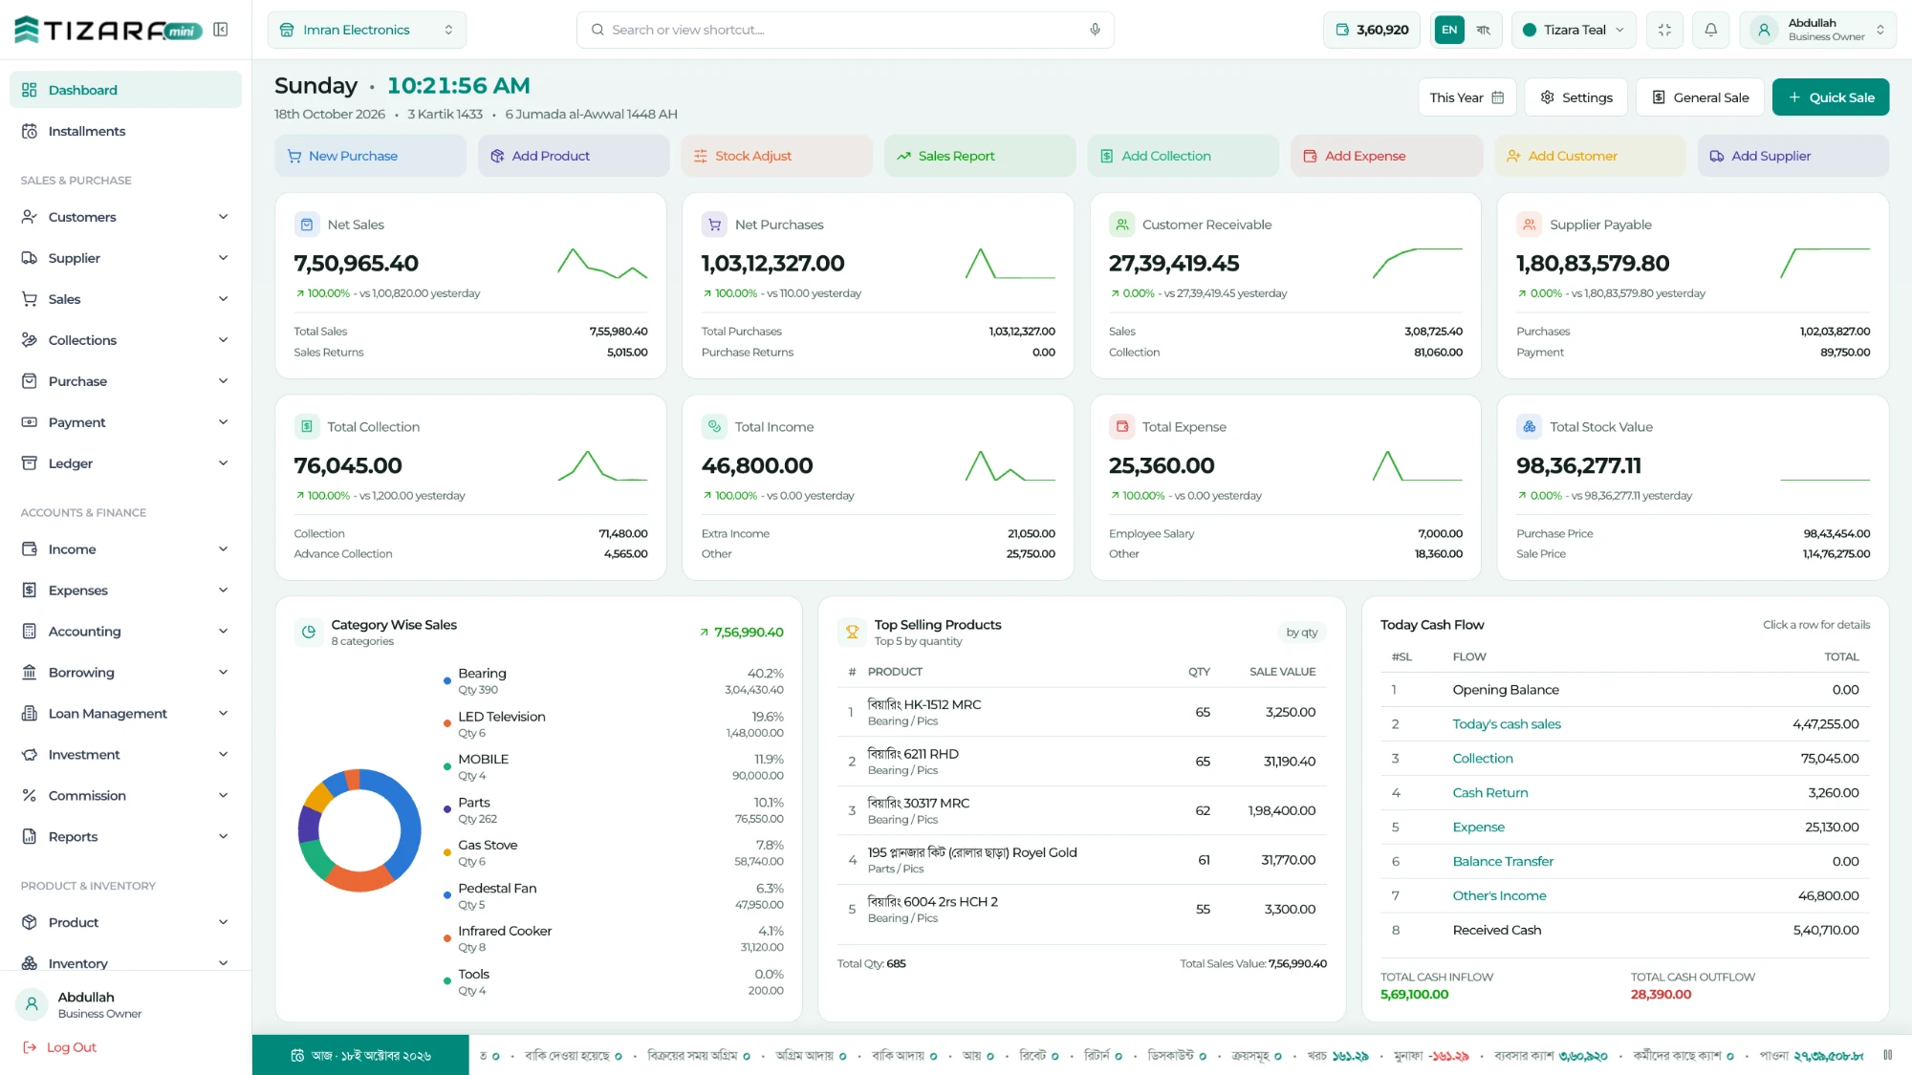Click the microphone icon in search bar
The width and height of the screenshot is (1912, 1075).
(1095, 30)
